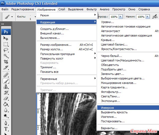
Task: Collapse the tools panel with double arrows
Action: [x=3, y=24]
